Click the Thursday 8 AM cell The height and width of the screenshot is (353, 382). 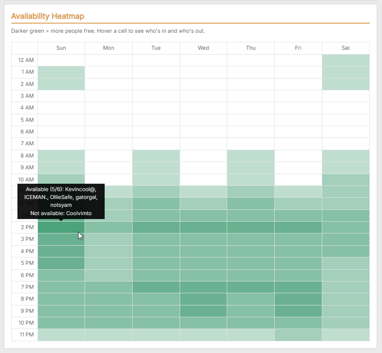pyautogui.click(x=251, y=155)
